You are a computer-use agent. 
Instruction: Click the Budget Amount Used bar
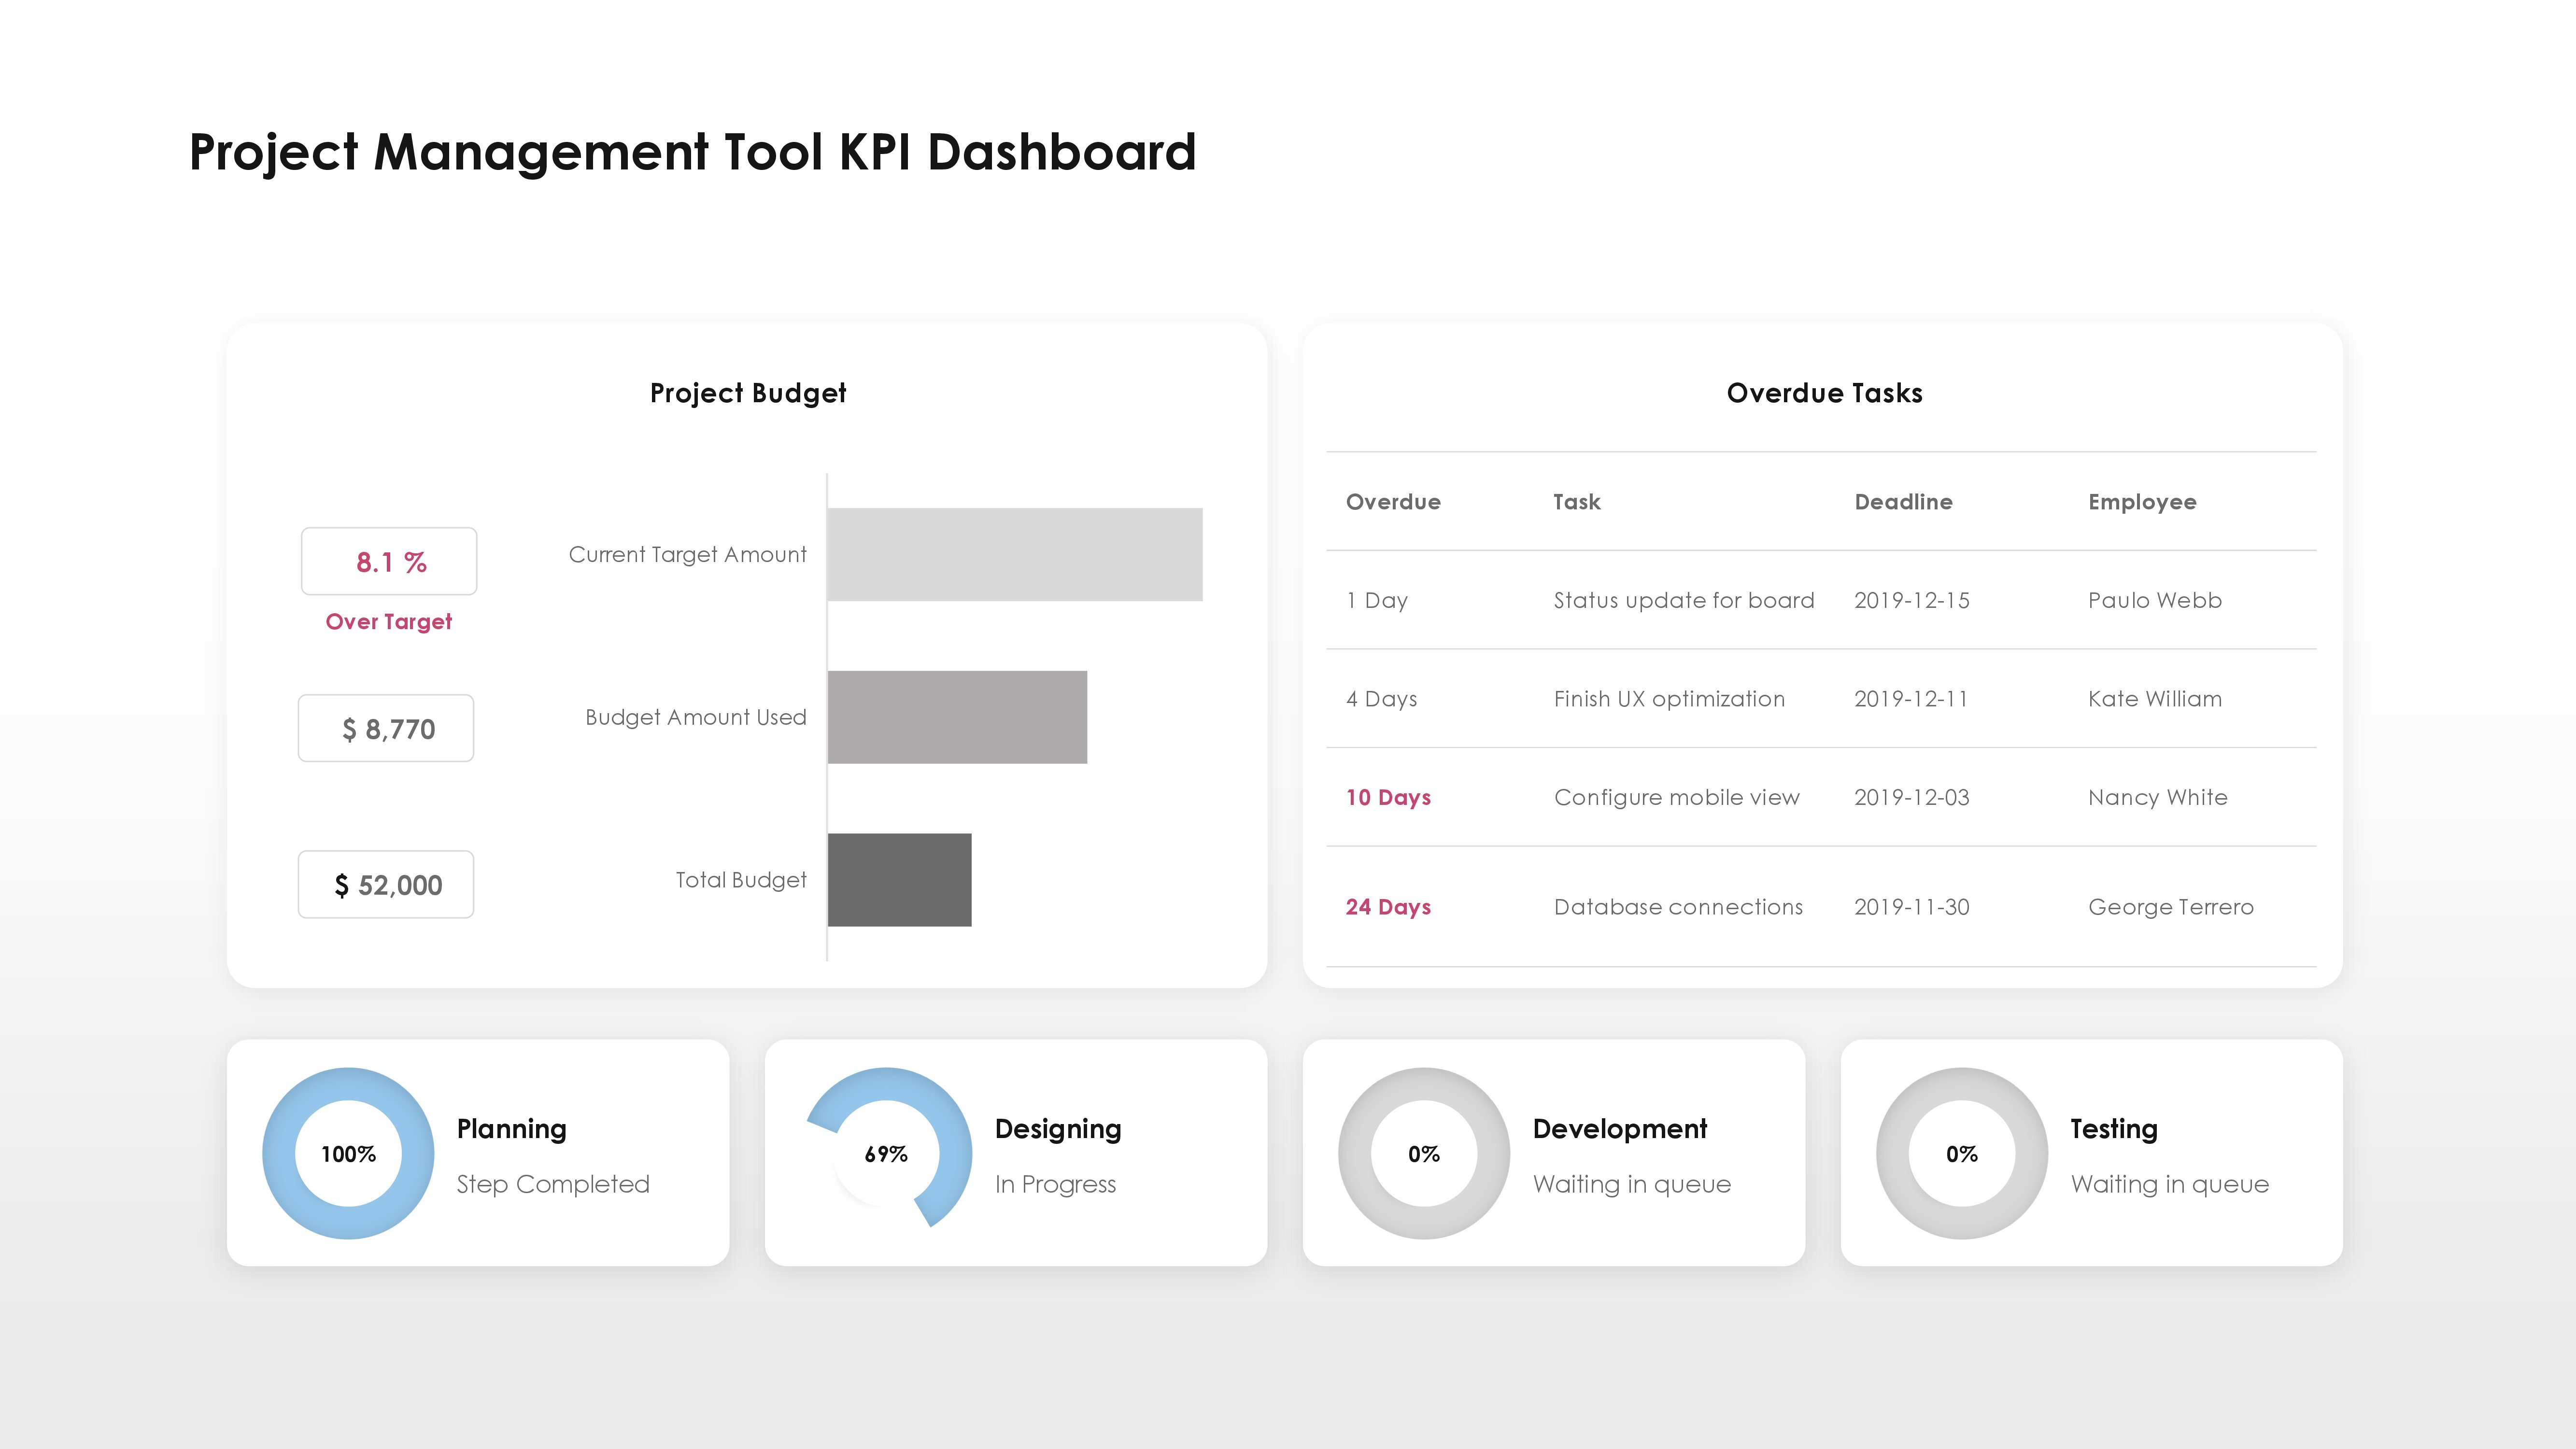(957, 717)
